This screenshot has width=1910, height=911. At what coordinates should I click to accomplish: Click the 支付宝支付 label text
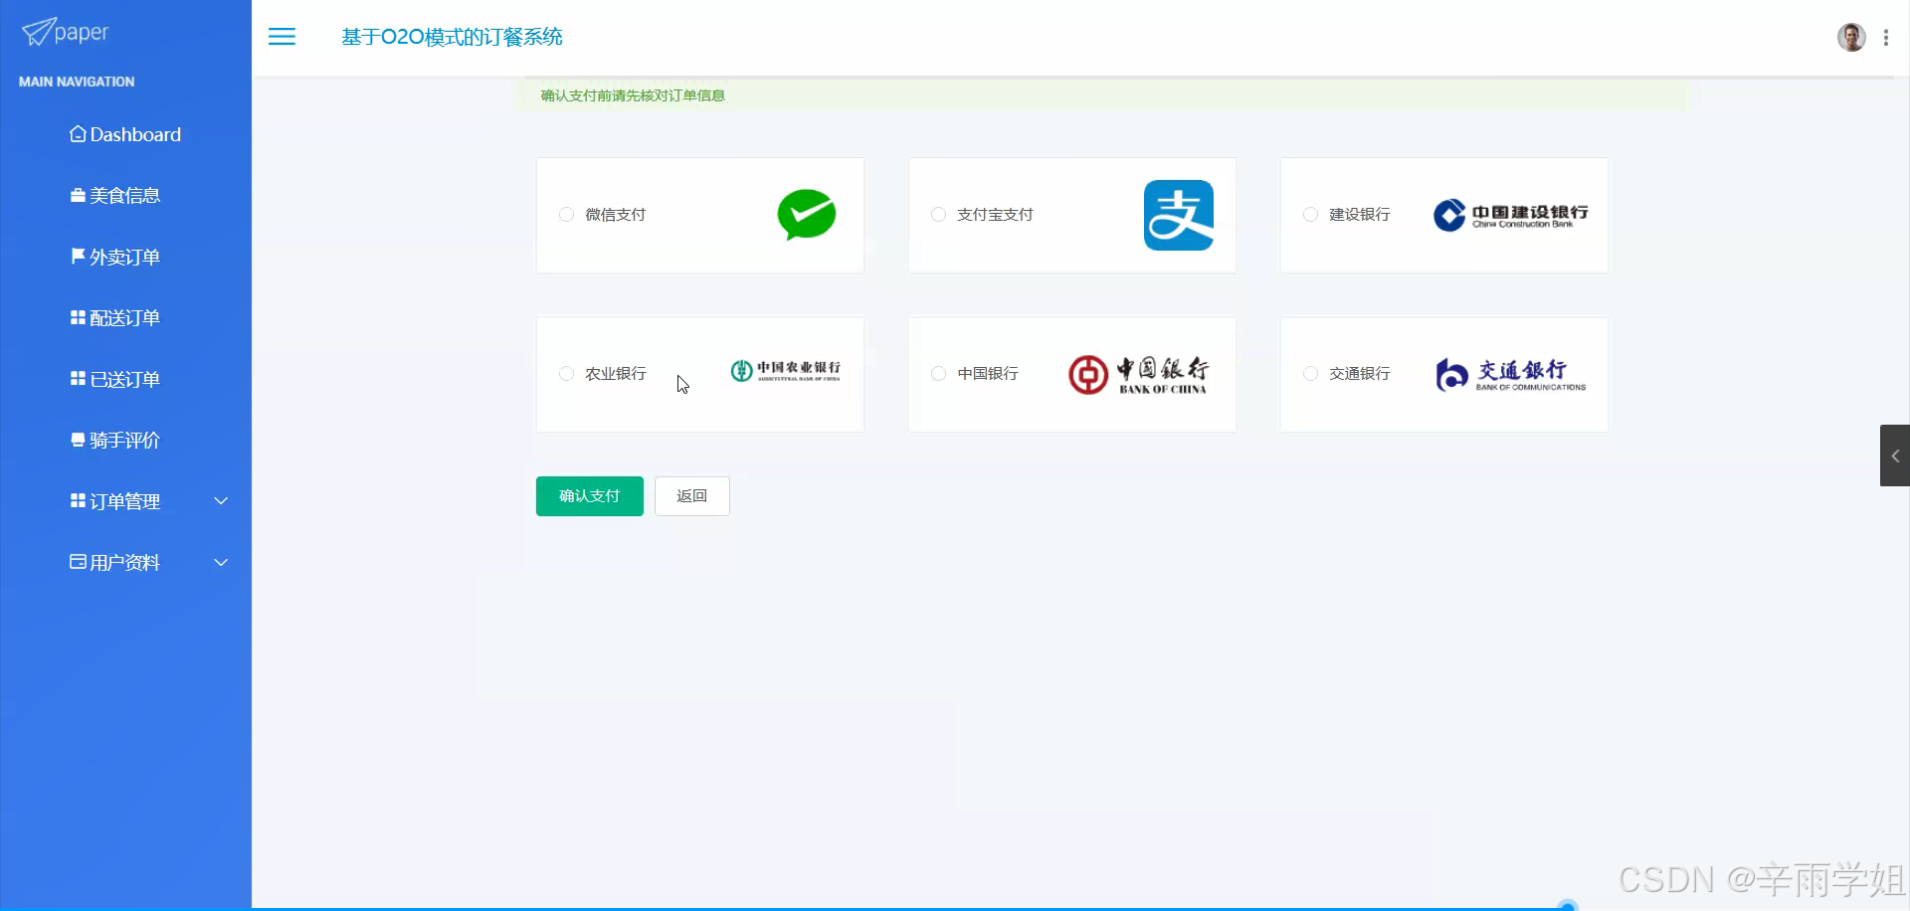(995, 215)
